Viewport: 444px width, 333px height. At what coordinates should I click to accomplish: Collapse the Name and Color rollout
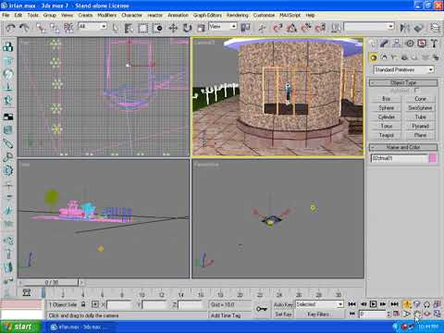pyautogui.click(x=403, y=147)
